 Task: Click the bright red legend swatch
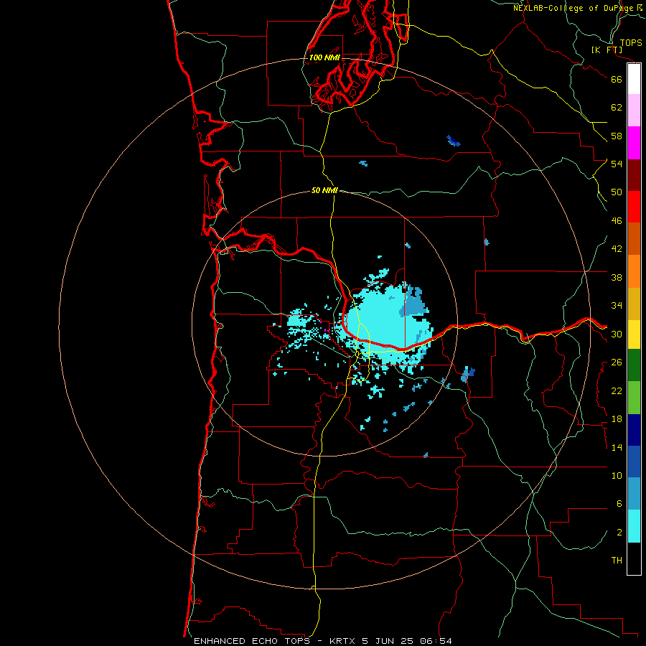click(x=634, y=207)
